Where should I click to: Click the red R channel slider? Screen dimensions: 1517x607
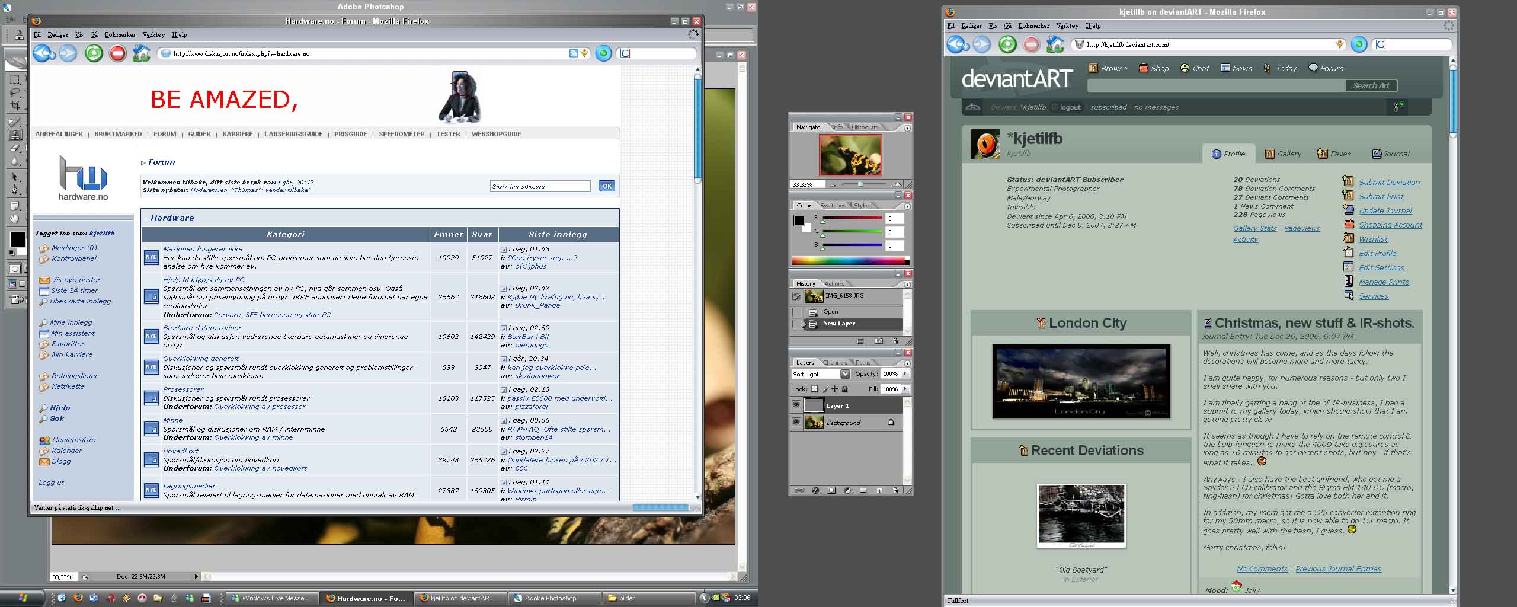[852, 218]
